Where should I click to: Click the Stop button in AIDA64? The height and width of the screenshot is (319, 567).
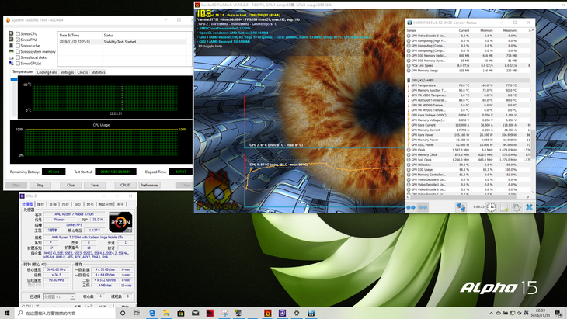pyautogui.click(x=40, y=185)
